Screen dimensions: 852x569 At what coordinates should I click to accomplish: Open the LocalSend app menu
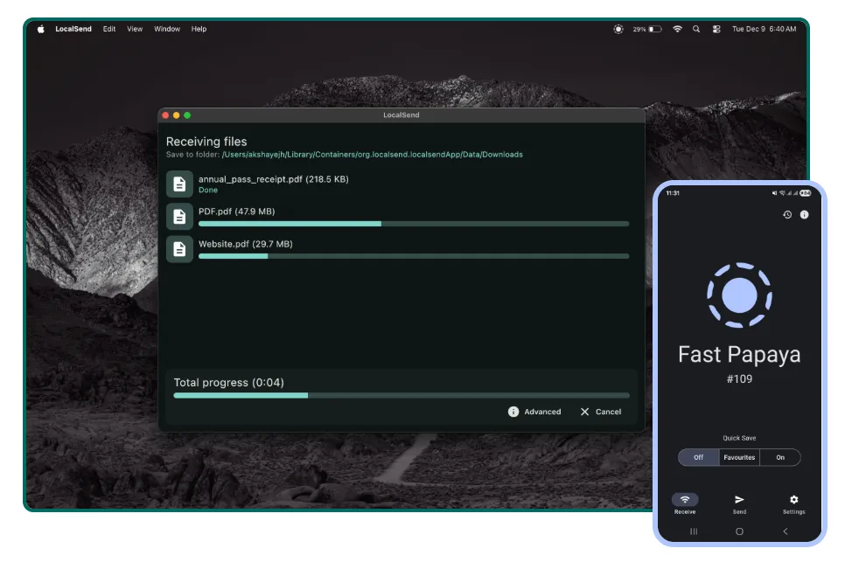tap(73, 30)
